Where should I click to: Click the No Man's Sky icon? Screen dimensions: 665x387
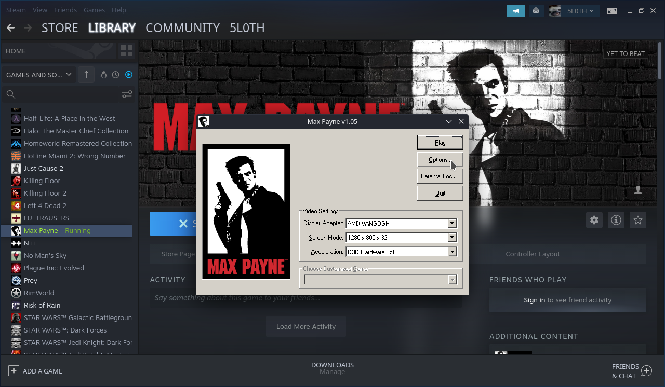(16, 256)
